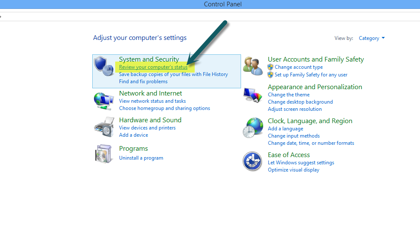This screenshot has width=420, height=228.
Task: Click the User Accounts people icon
Action: point(253,66)
